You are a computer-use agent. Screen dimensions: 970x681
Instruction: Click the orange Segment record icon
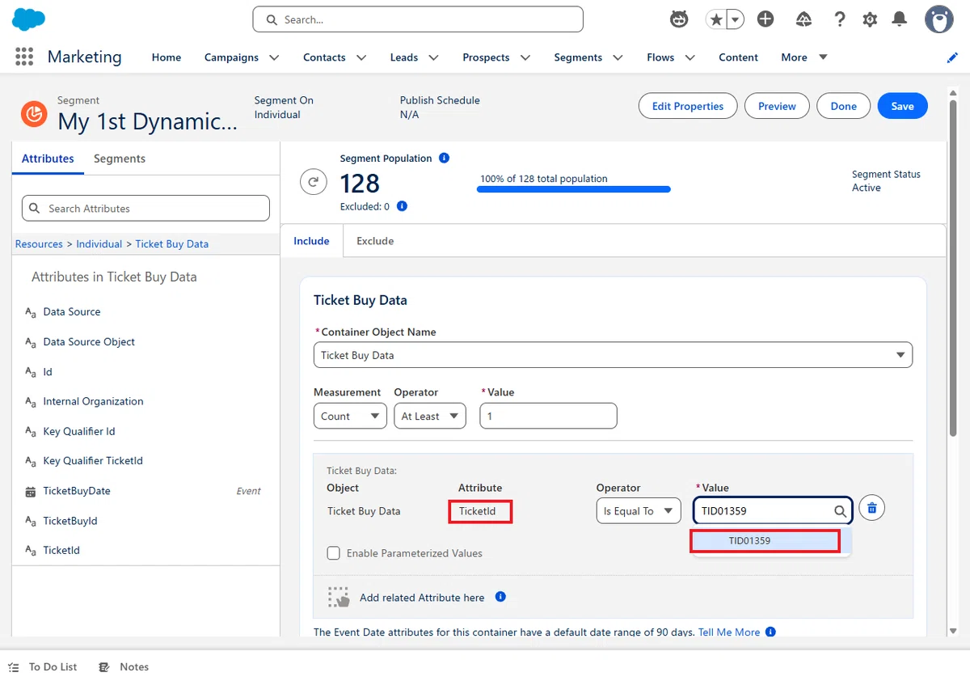tap(34, 114)
